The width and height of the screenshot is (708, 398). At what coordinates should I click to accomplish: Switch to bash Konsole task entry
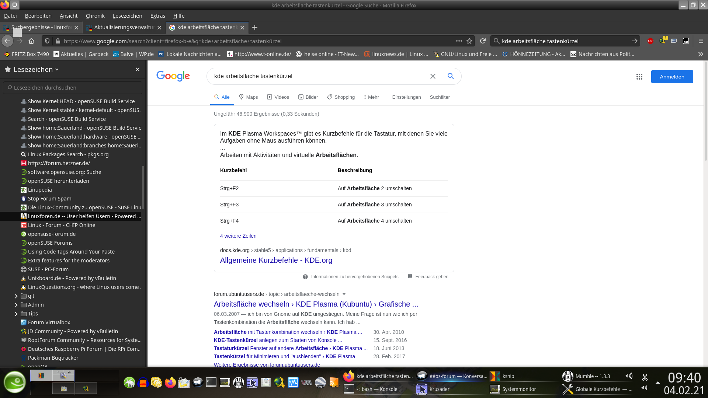[x=378, y=389]
